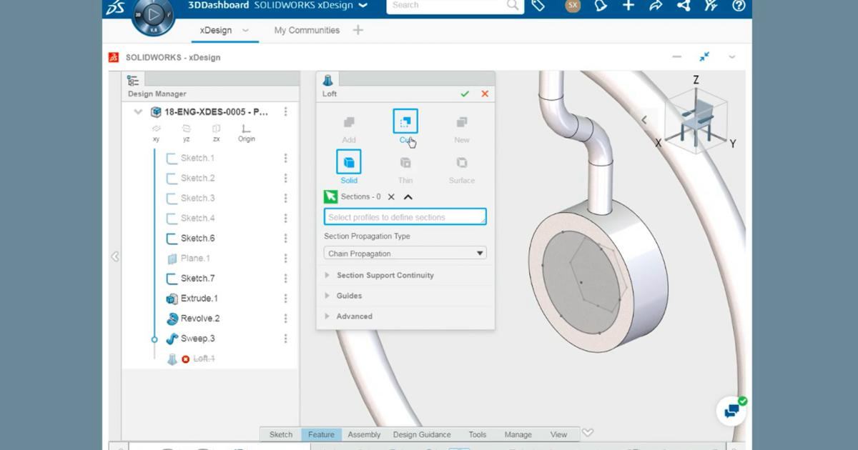Confirm the loft with the green checkmark
858x450 pixels.
pos(465,94)
